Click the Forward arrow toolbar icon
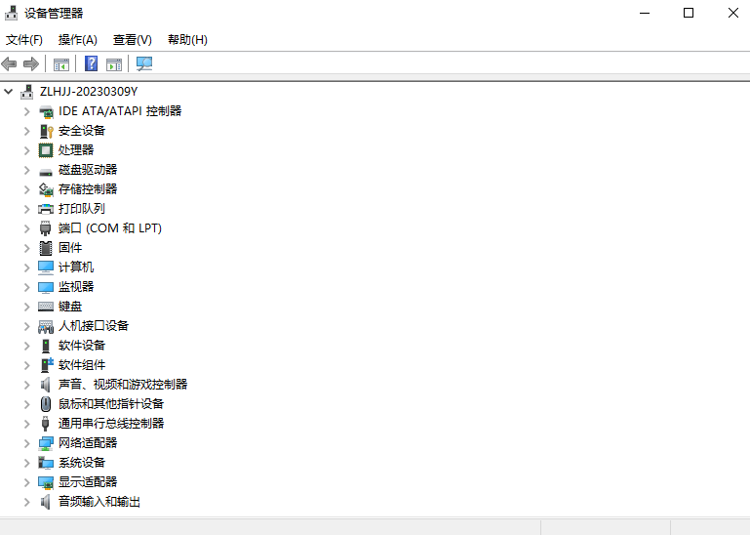750x535 pixels. click(x=31, y=63)
